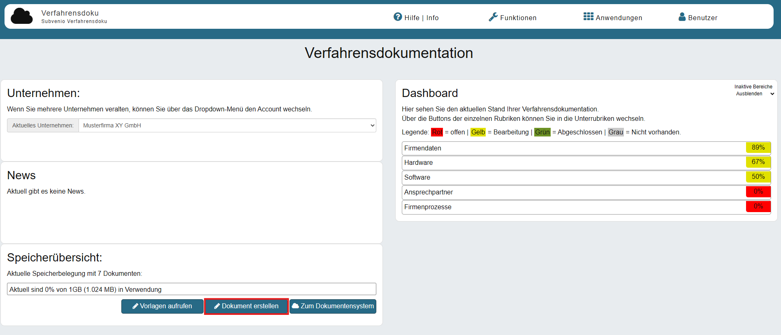Click the 50% Software progress badge
The width and height of the screenshot is (781, 335).
(x=758, y=177)
